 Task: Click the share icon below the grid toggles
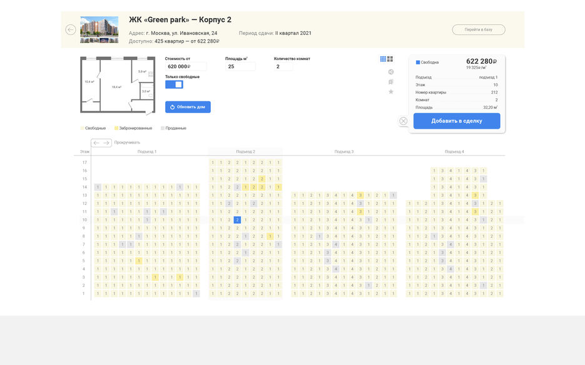[391, 72]
